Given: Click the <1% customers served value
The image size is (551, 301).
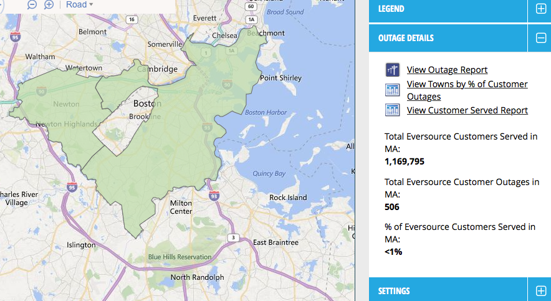Looking at the screenshot, I should click(393, 252).
